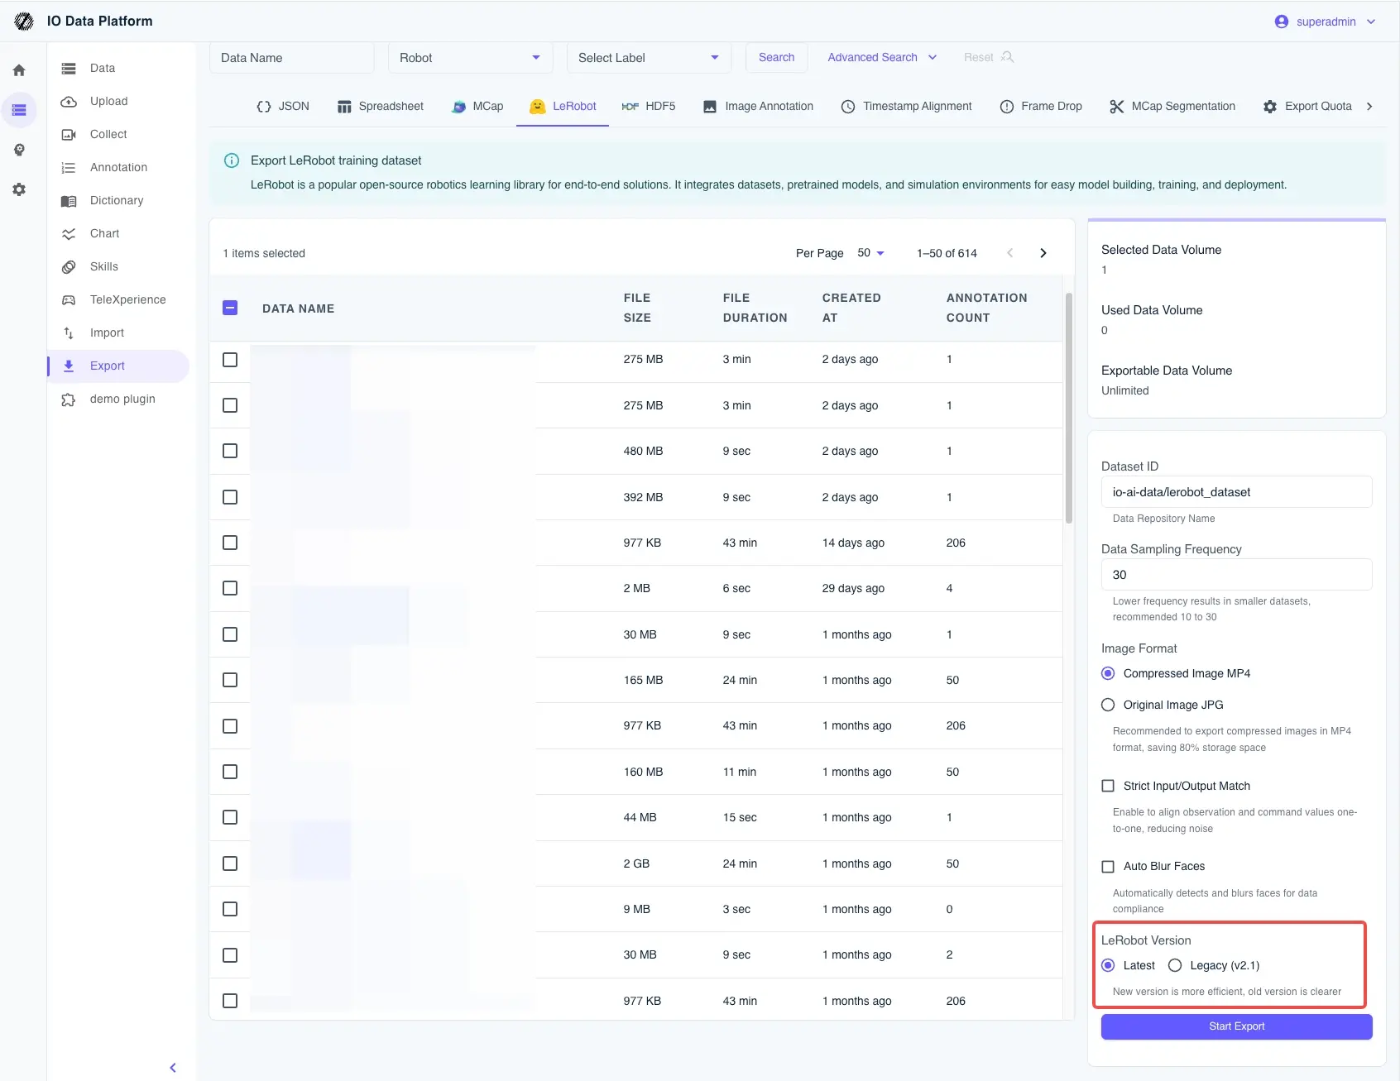This screenshot has width=1400, height=1081.
Task: Open TeleXperience using its headset icon
Action: [69, 299]
